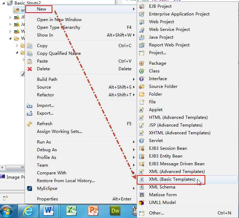Click the Refresh arrows icon
This screenshot has height=218, width=239.
click(30, 124)
